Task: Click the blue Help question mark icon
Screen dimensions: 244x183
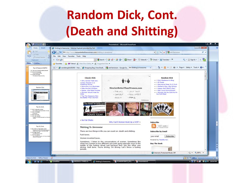Action: 201,68
